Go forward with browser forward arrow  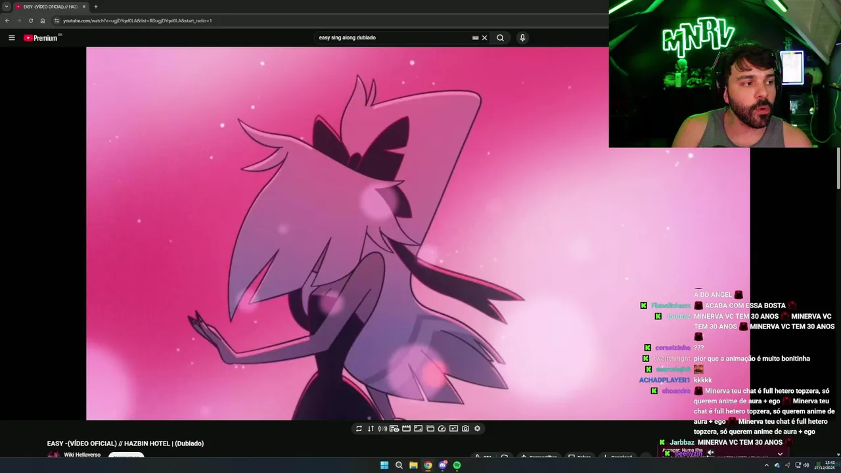pos(19,20)
